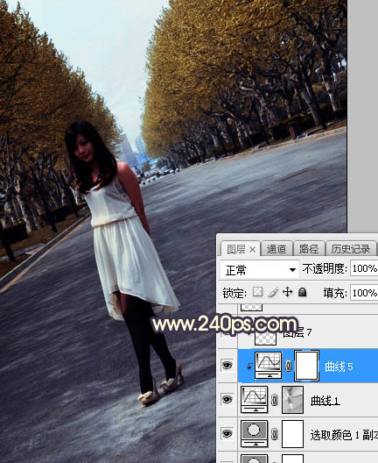This screenshot has width=378, height=463.
Task: Toggle lock position move icon
Action: (288, 292)
